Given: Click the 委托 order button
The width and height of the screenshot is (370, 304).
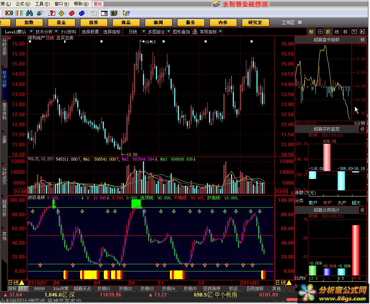Looking at the screenshot, I should coord(98,4).
